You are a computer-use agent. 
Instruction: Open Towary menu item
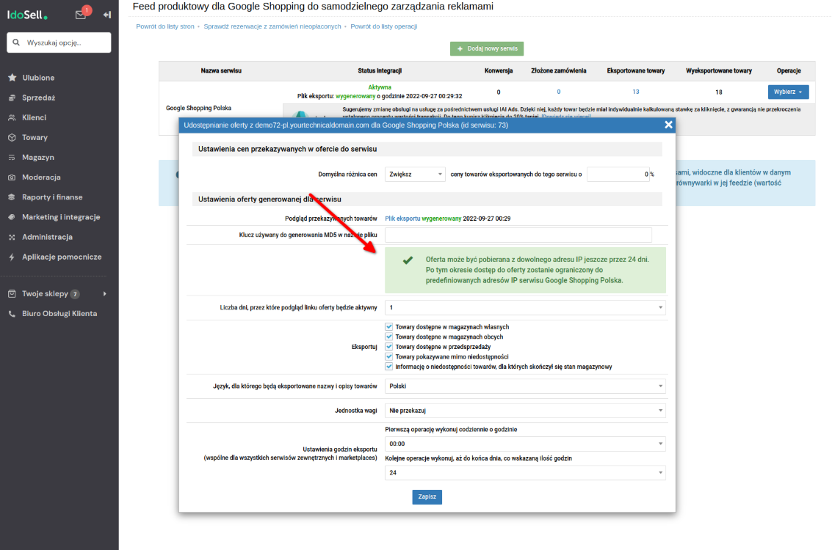click(x=35, y=138)
